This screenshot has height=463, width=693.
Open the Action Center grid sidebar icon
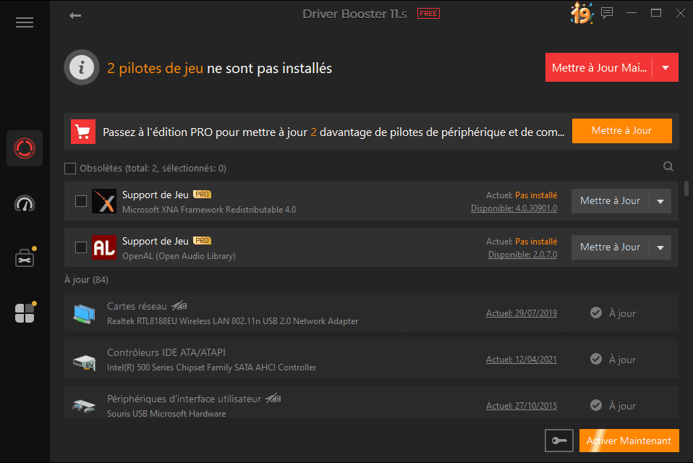pyautogui.click(x=25, y=312)
